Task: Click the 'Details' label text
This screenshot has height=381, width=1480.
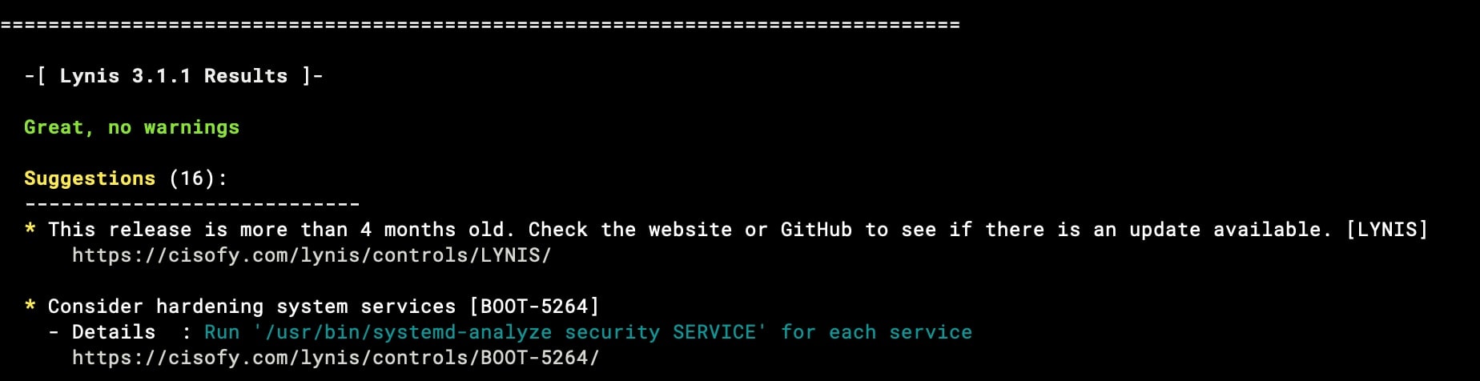Action: (114, 332)
